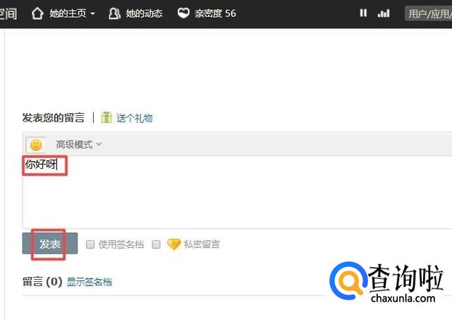This screenshot has width=452, height=320.
Task: Open the smiley emoji picker
Action: tap(36, 145)
